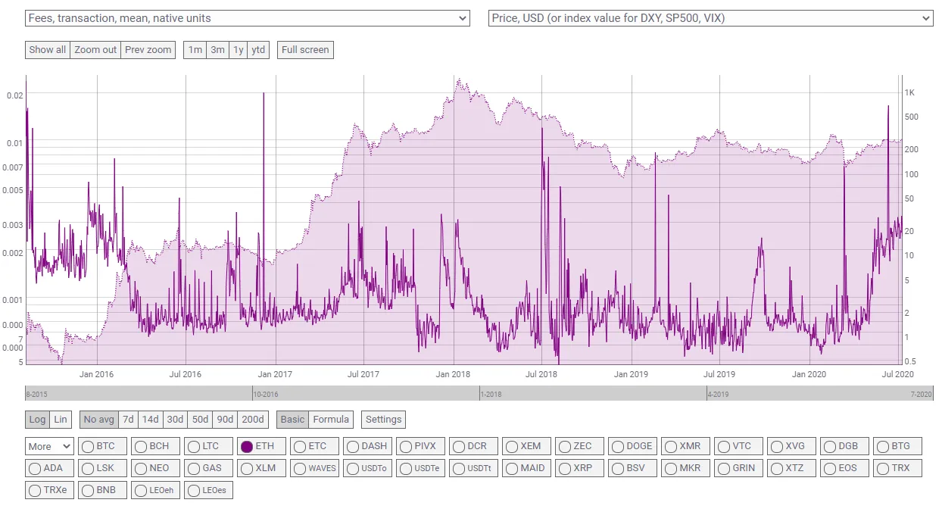Toggle the VTC coin checkbox
The height and width of the screenshot is (509, 942).
click(x=738, y=446)
